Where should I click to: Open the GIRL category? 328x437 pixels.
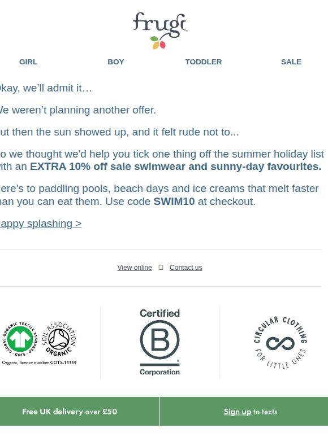(28, 62)
